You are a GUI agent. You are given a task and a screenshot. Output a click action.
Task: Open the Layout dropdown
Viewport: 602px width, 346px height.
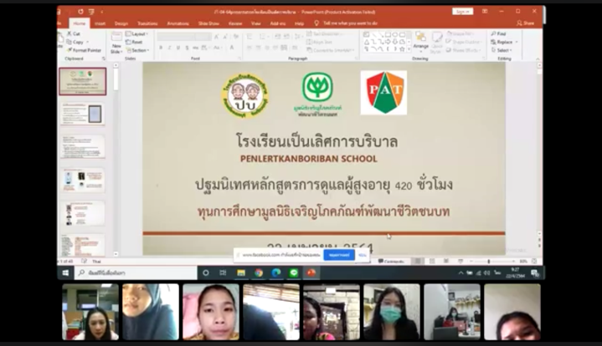[x=137, y=34]
